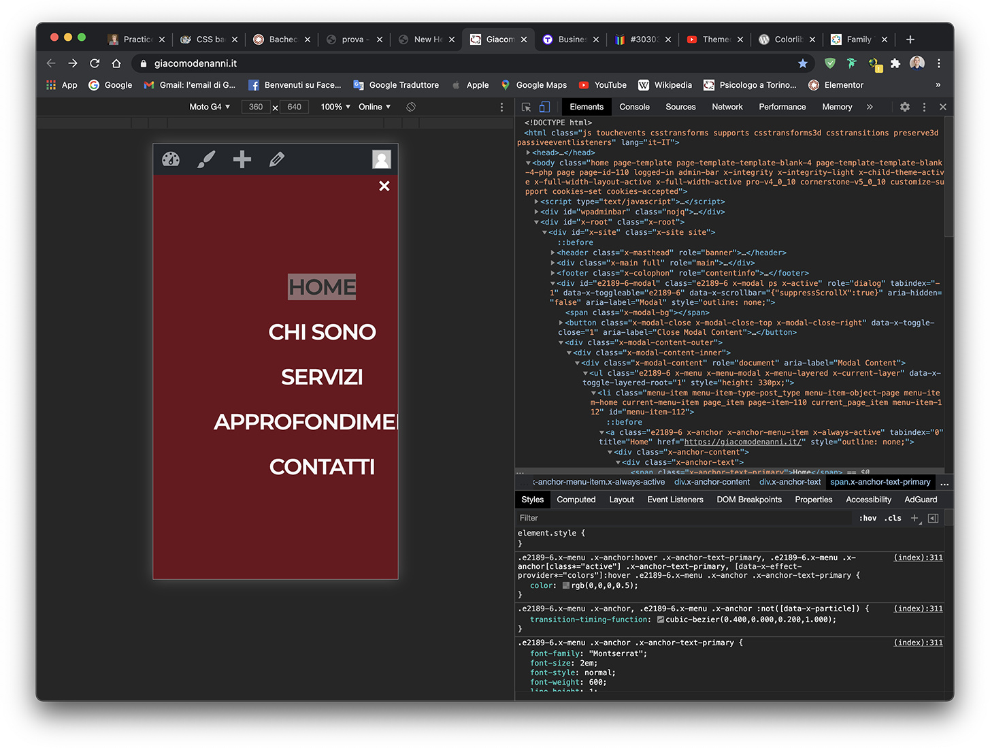Image resolution: width=990 pixels, height=748 pixels.
Task: Click the rgb(0,0,0,0.5) color swatch
Action: [566, 585]
